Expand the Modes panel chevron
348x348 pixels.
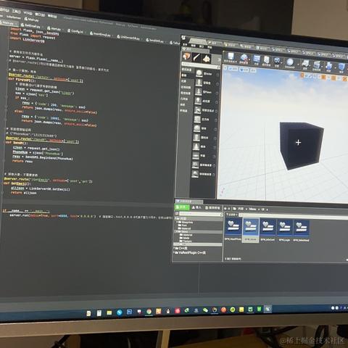(x=219, y=59)
